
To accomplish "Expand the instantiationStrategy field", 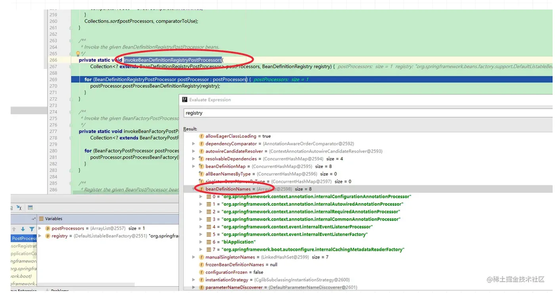I will coord(194,280).
